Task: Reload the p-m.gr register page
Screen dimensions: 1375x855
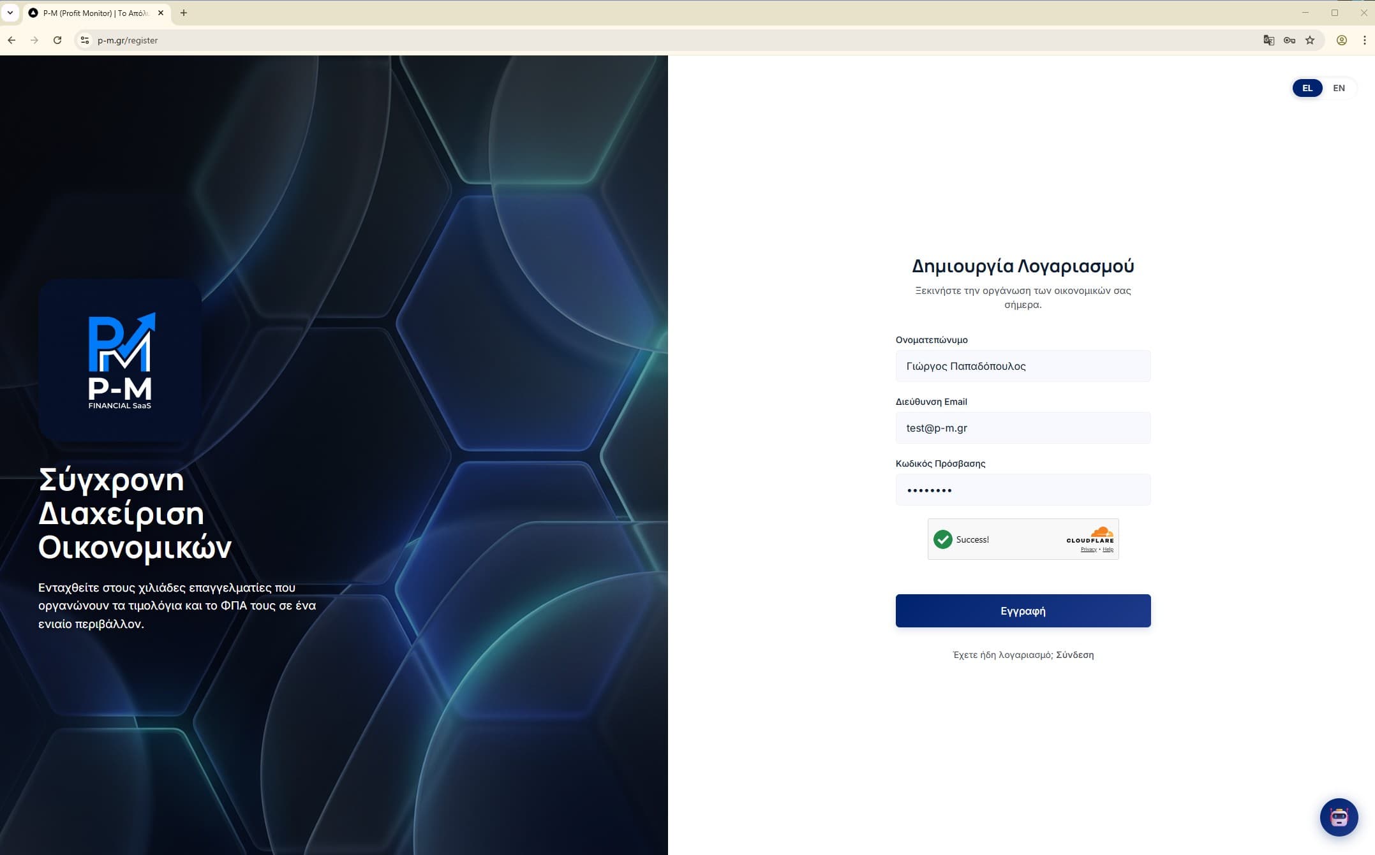Action: point(57,40)
